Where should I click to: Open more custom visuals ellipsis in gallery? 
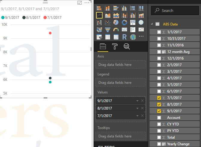click(x=141, y=36)
